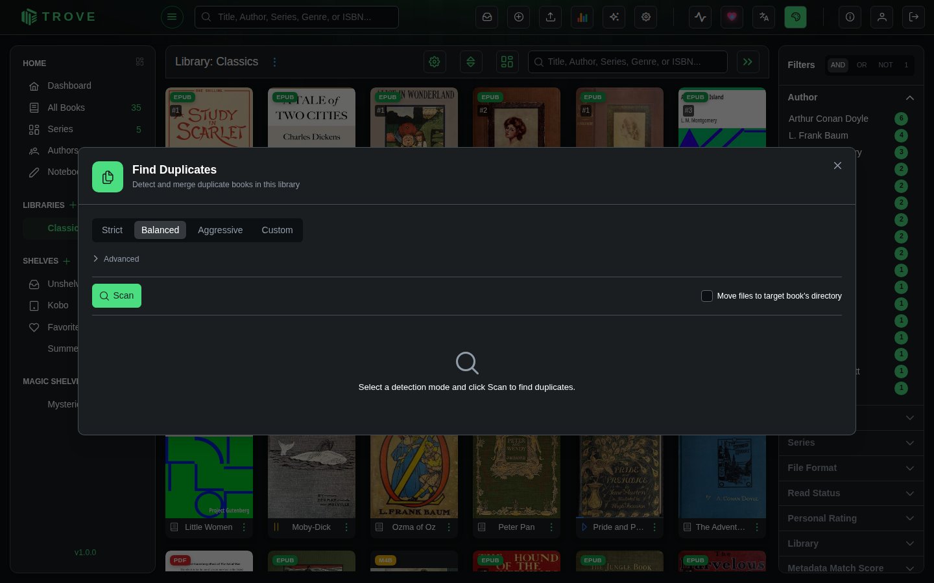Open the Ozma of Oz book cover

pos(414,477)
